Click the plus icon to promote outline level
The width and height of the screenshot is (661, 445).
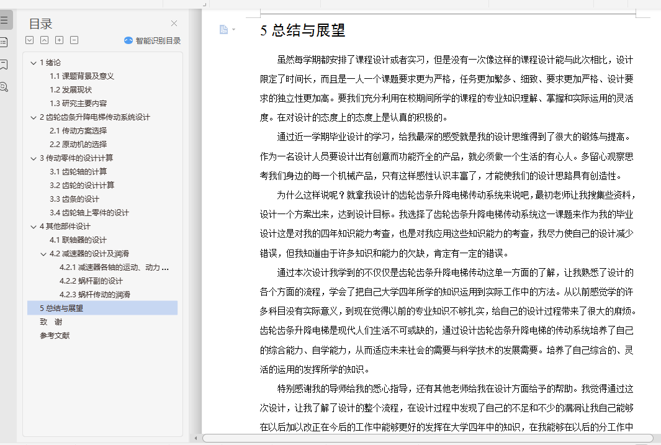(60, 40)
